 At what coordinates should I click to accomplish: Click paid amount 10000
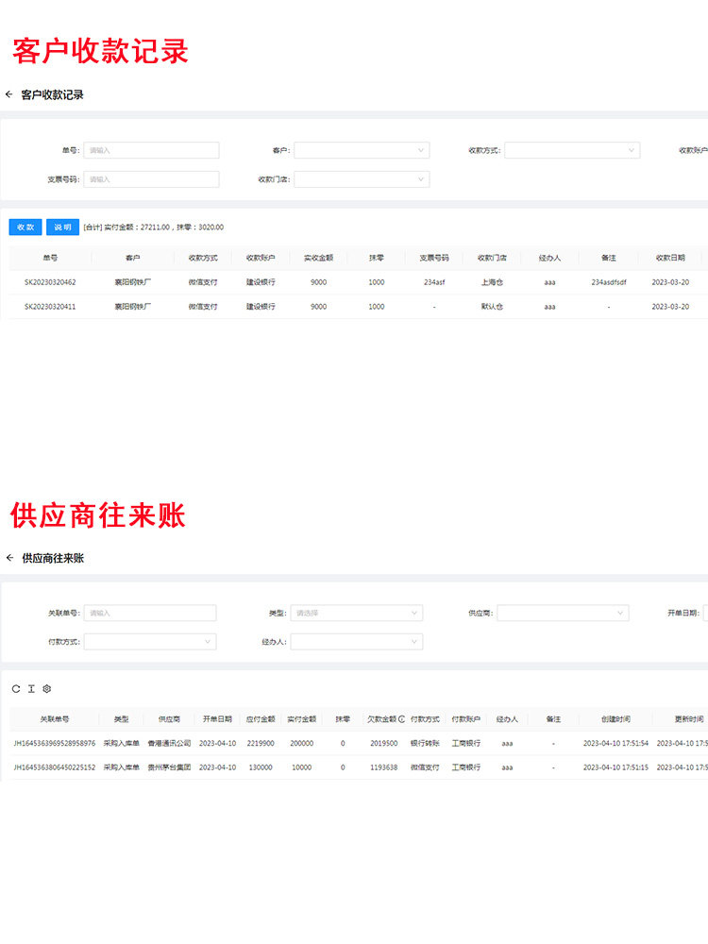(x=302, y=767)
